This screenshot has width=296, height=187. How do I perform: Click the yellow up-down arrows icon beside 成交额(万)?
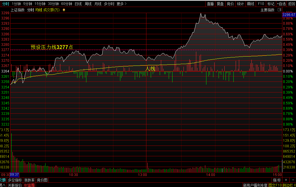(x=64, y=10)
